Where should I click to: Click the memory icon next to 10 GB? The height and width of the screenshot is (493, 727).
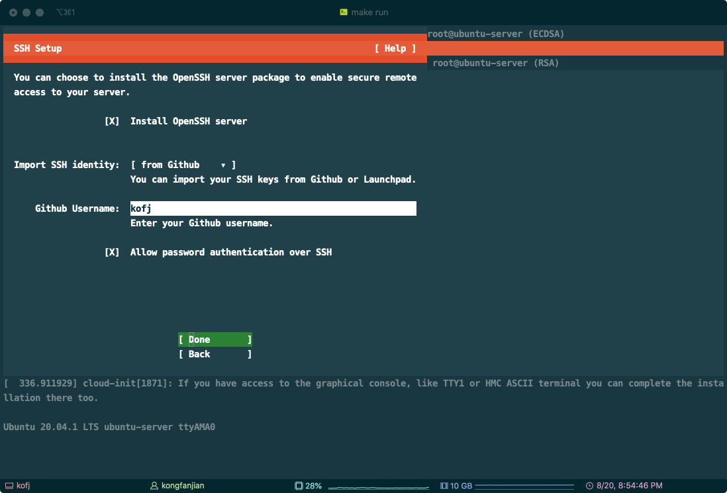(444, 486)
